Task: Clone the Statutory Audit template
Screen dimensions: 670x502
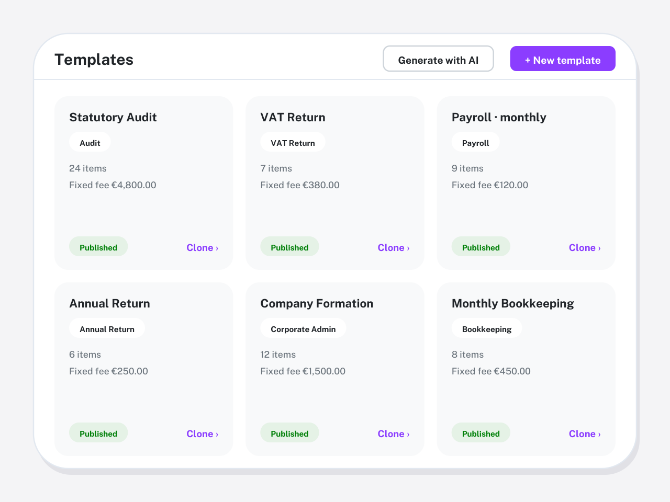Action: click(202, 248)
